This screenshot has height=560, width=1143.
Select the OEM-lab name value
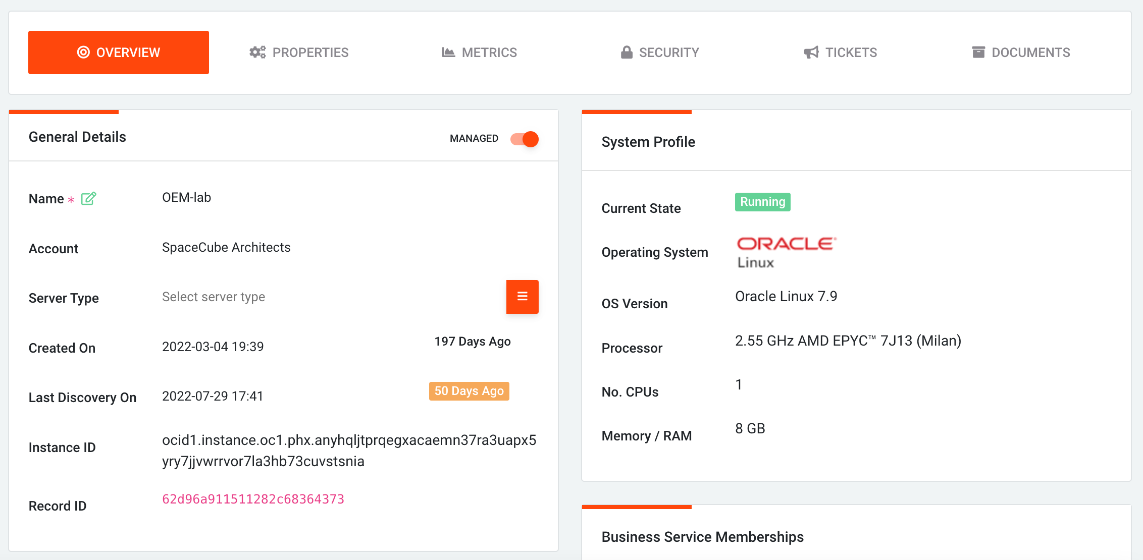tap(186, 197)
